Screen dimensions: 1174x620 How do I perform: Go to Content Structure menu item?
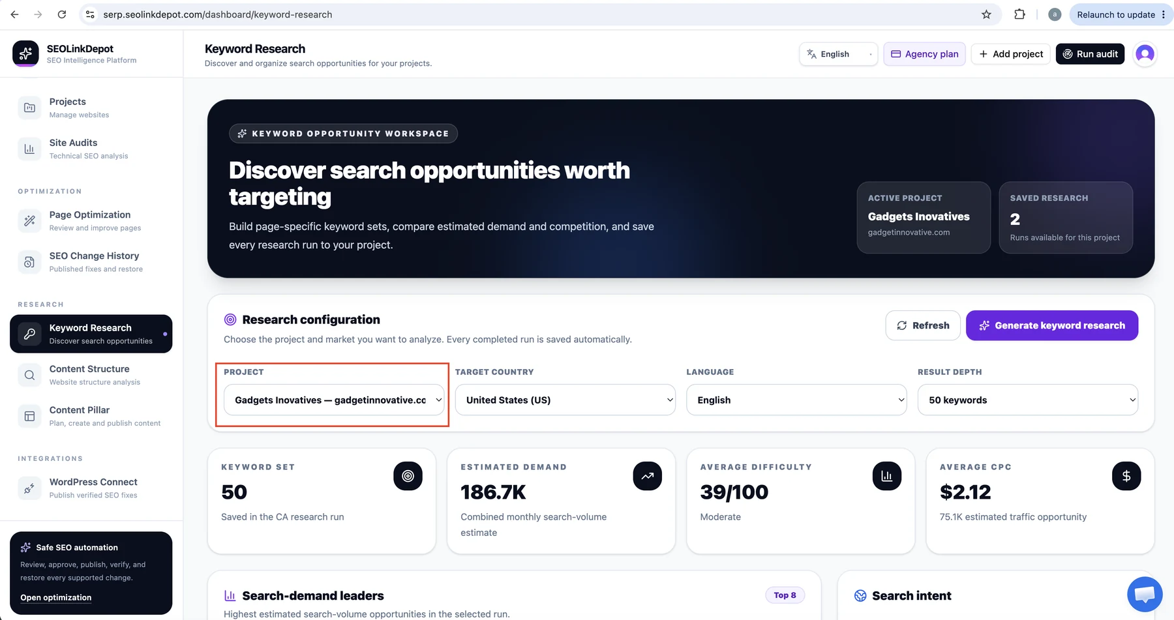pyautogui.click(x=91, y=375)
